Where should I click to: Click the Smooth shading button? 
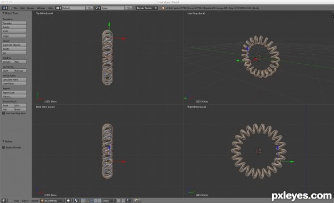pyautogui.click(x=8, y=62)
